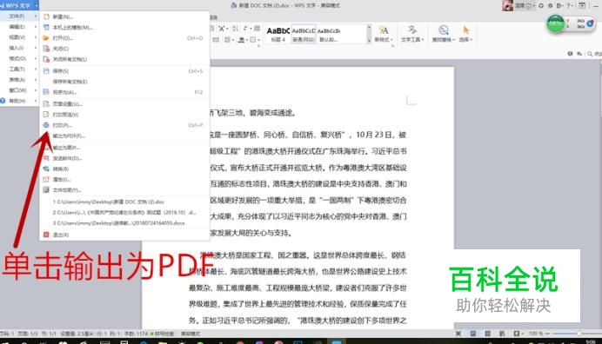Viewport: 602px width, 344px height.
Task: Click the Convert icon in File menu
Action: click(x=46, y=169)
